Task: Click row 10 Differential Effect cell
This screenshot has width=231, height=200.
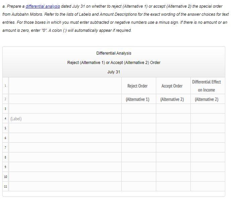Action: click(x=208, y=177)
